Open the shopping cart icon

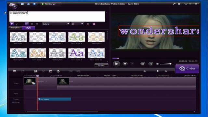(x=179, y=4)
